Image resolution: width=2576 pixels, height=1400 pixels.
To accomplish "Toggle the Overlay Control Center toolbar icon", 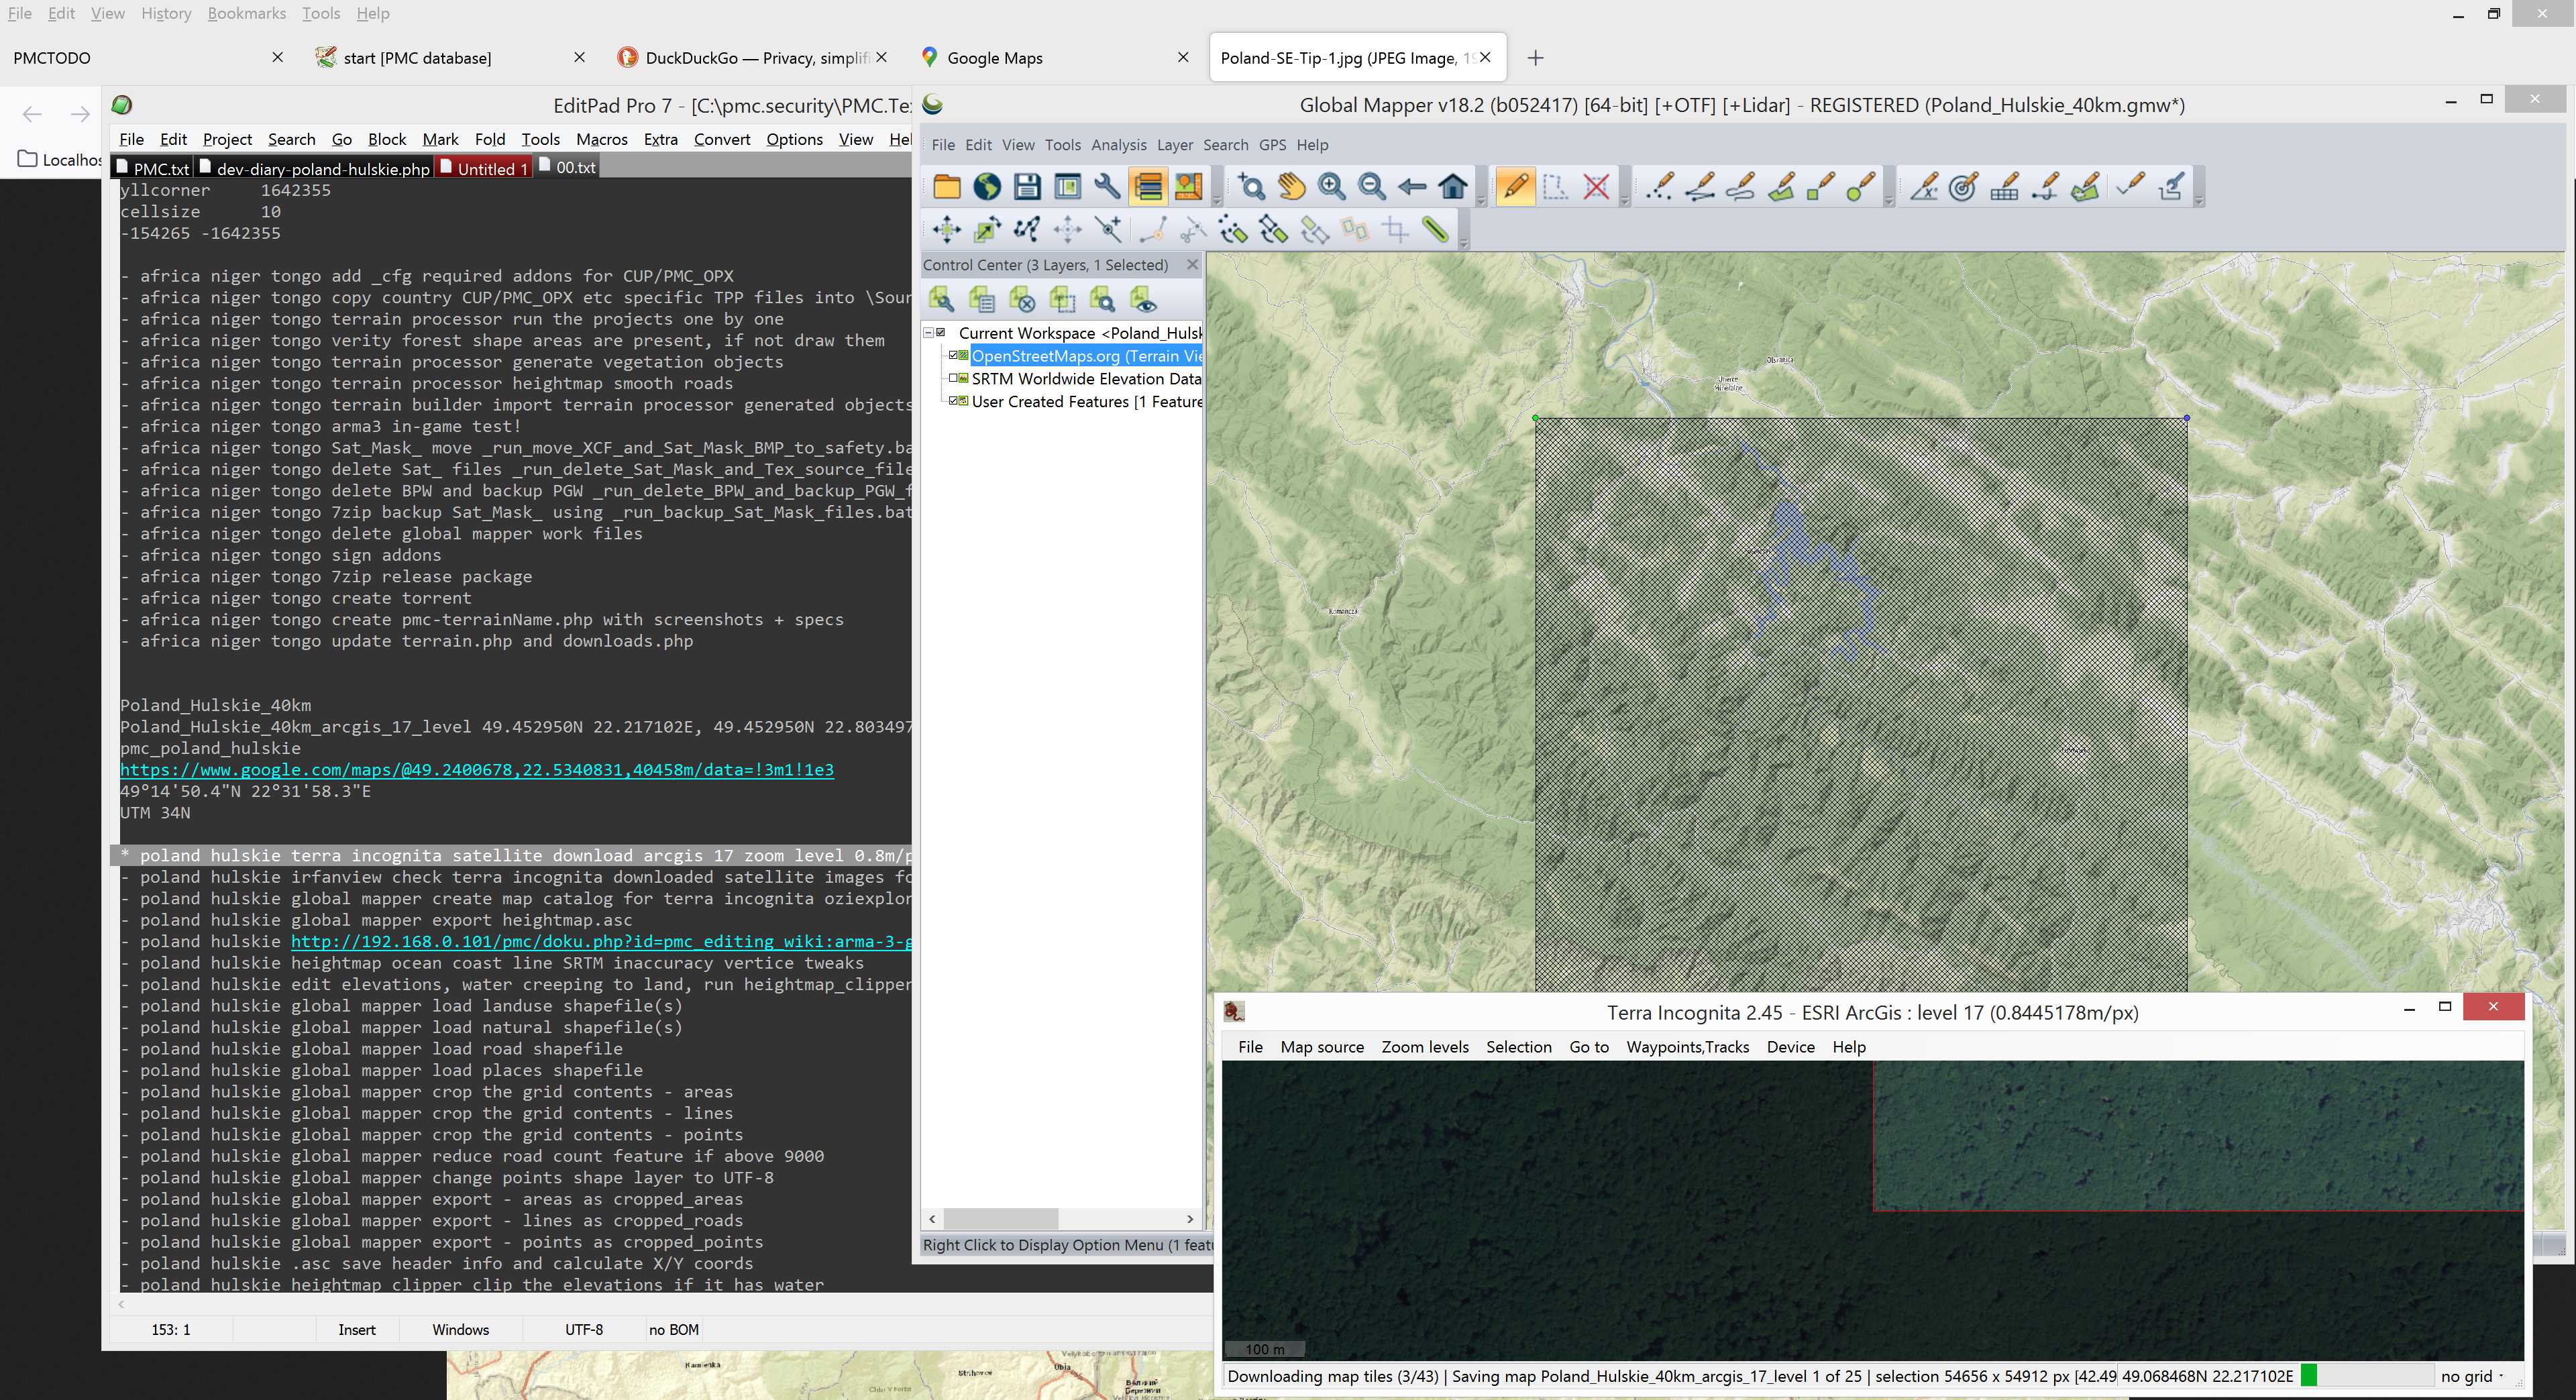I will click(x=1148, y=187).
